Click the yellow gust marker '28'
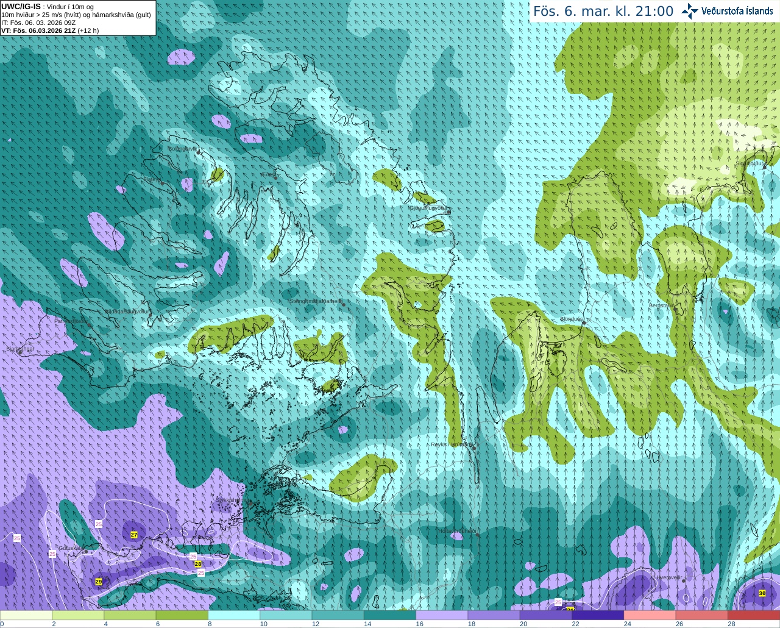Viewport: 780px width, 628px height. pos(198,564)
